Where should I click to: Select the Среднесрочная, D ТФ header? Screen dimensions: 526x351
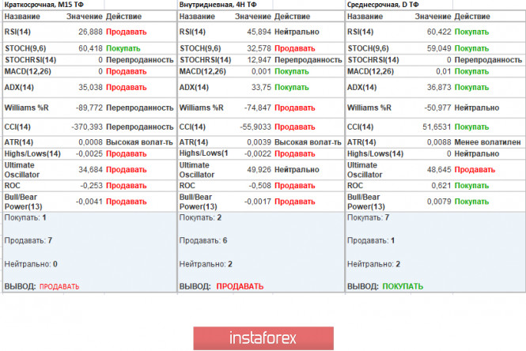[383, 5]
